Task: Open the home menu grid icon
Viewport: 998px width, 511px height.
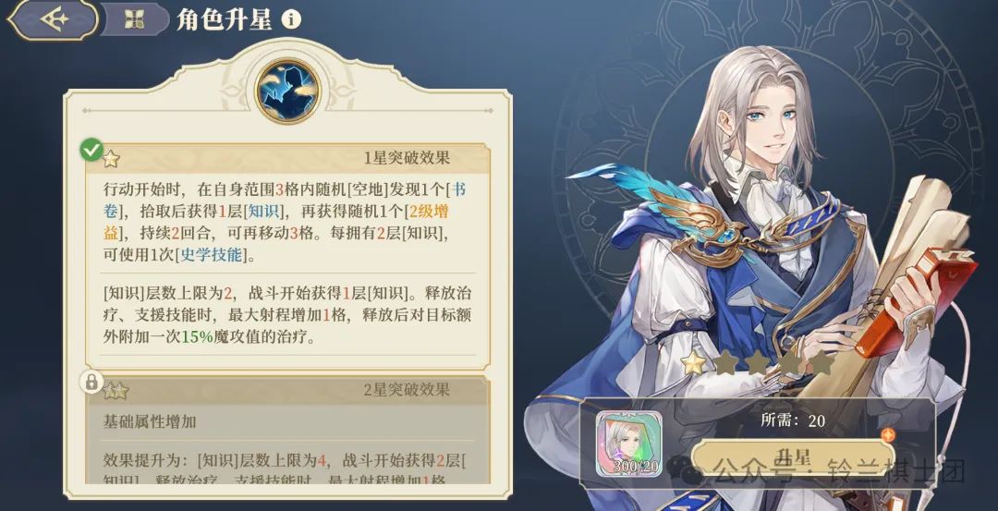Action: pos(134,19)
